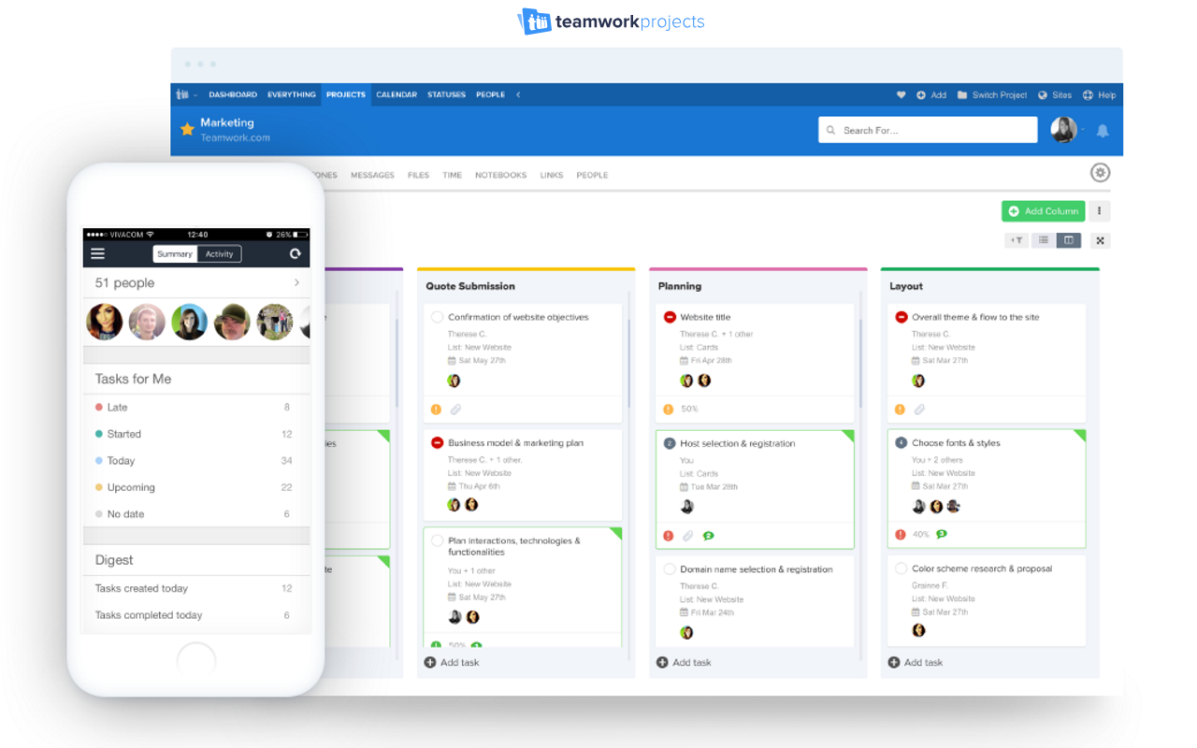Click the heart icon in top navigation

(901, 94)
